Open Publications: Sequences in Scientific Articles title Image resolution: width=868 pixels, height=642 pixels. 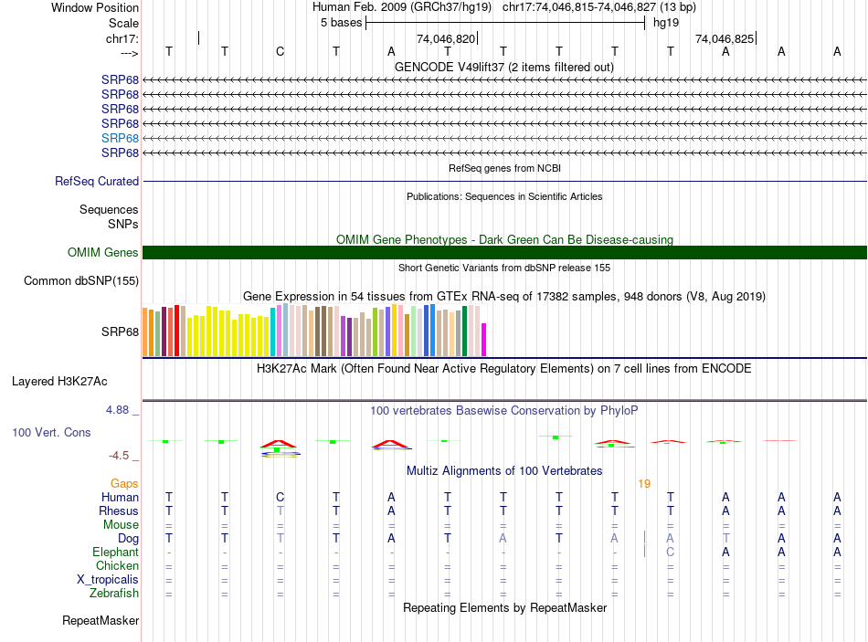(504, 196)
